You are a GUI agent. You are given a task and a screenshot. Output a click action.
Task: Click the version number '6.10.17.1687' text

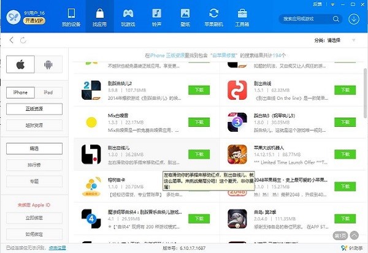(193, 248)
